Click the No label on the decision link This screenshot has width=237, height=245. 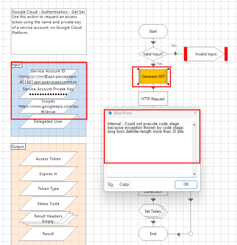[174, 45]
